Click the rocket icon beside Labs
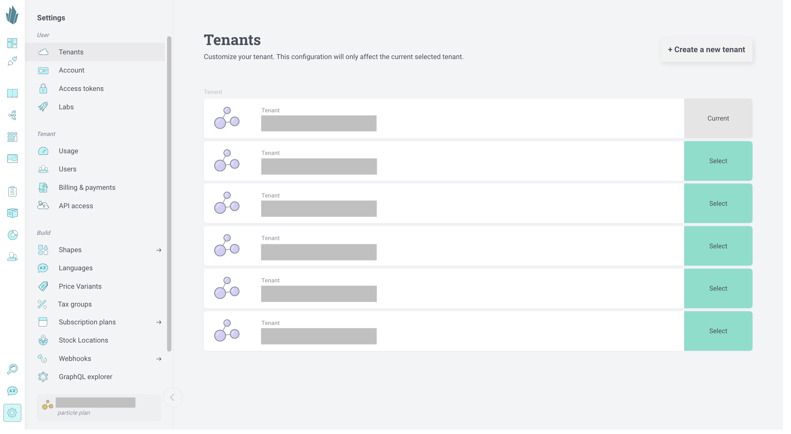Viewport: 791px width, 434px height. point(43,107)
